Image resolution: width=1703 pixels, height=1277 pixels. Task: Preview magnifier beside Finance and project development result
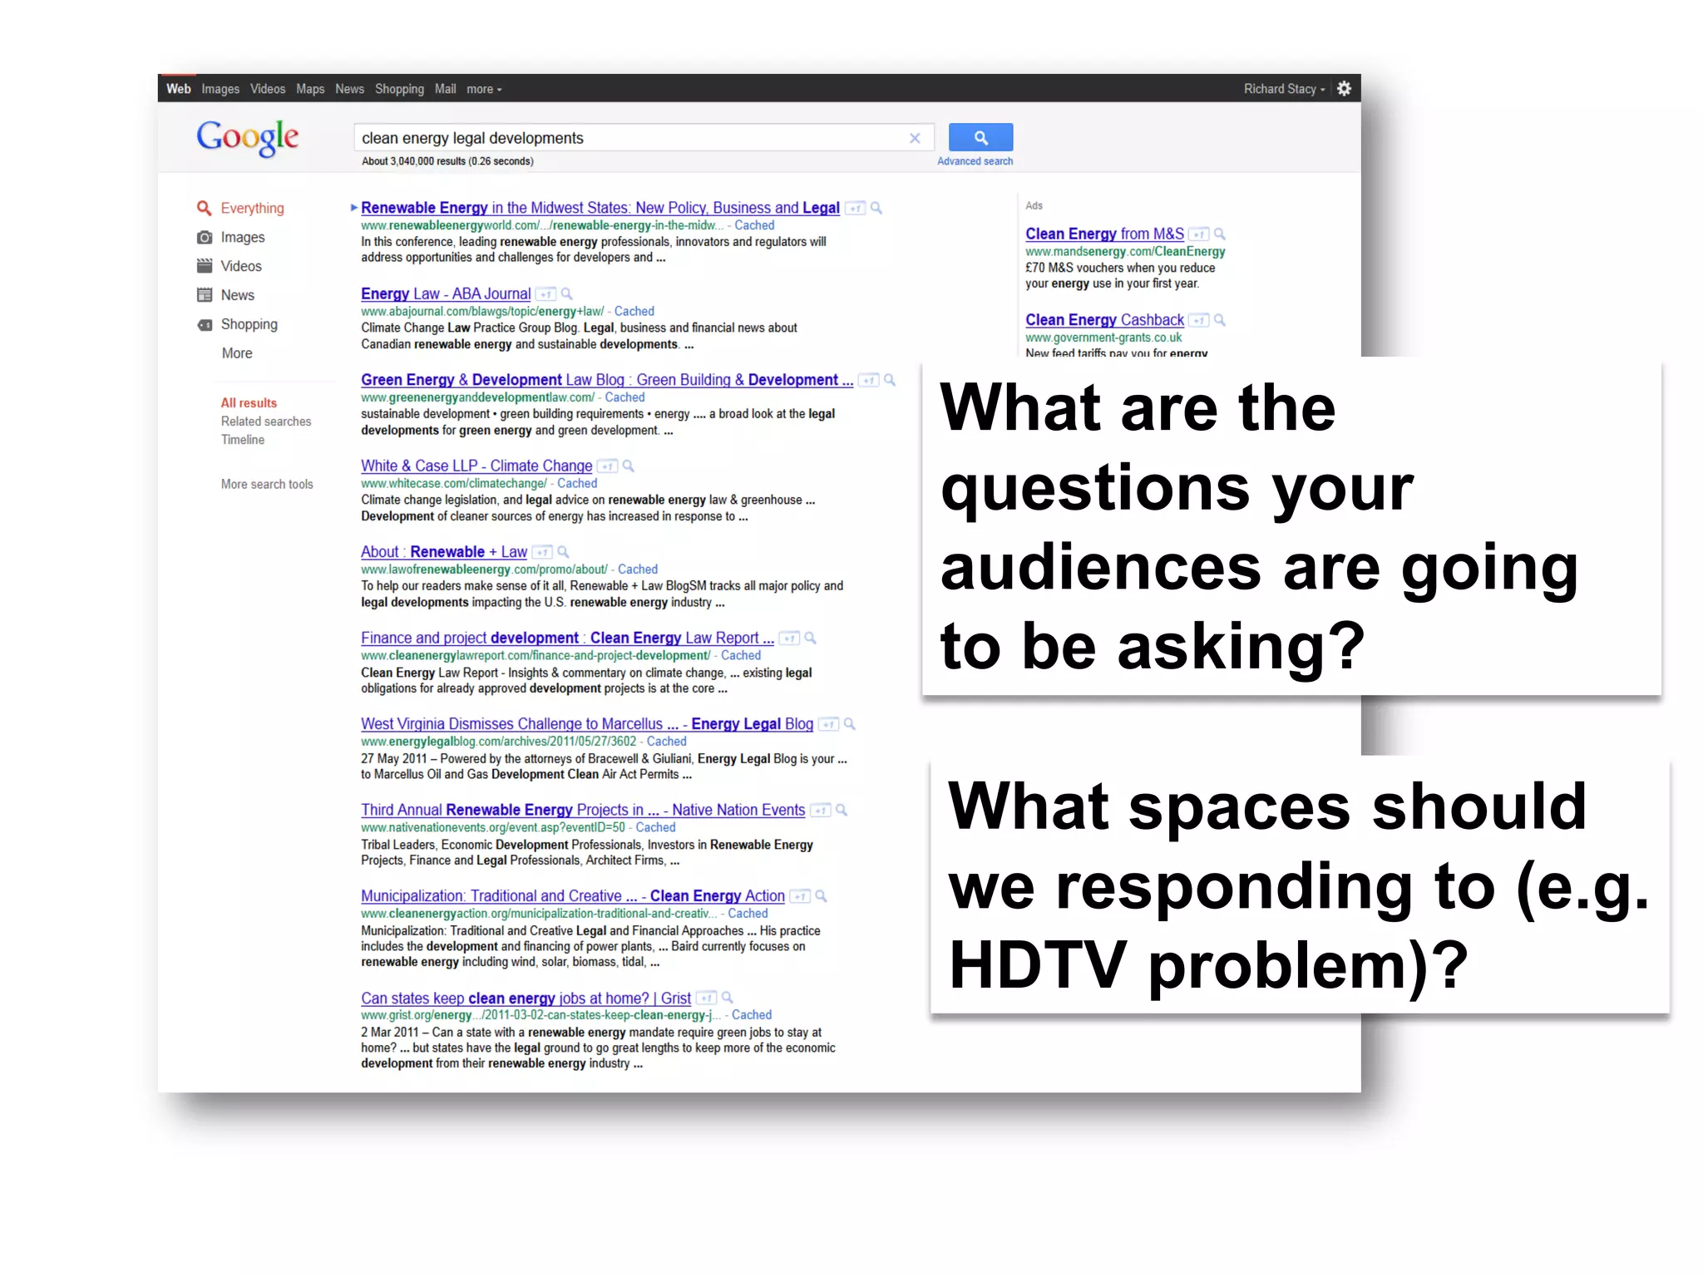pos(811,638)
